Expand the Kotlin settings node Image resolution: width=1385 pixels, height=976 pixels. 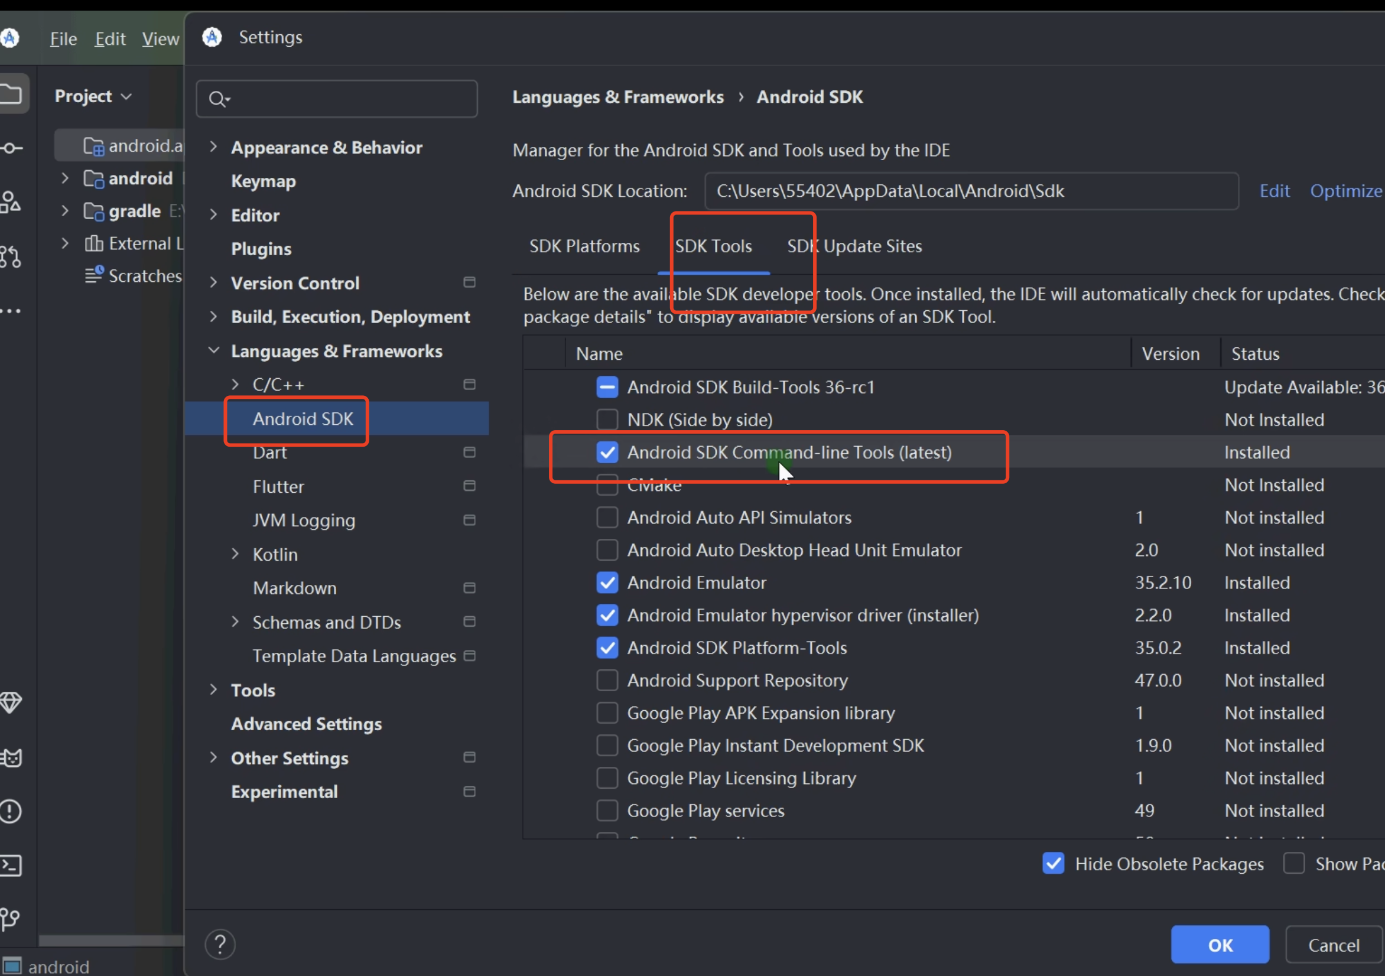click(235, 554)
